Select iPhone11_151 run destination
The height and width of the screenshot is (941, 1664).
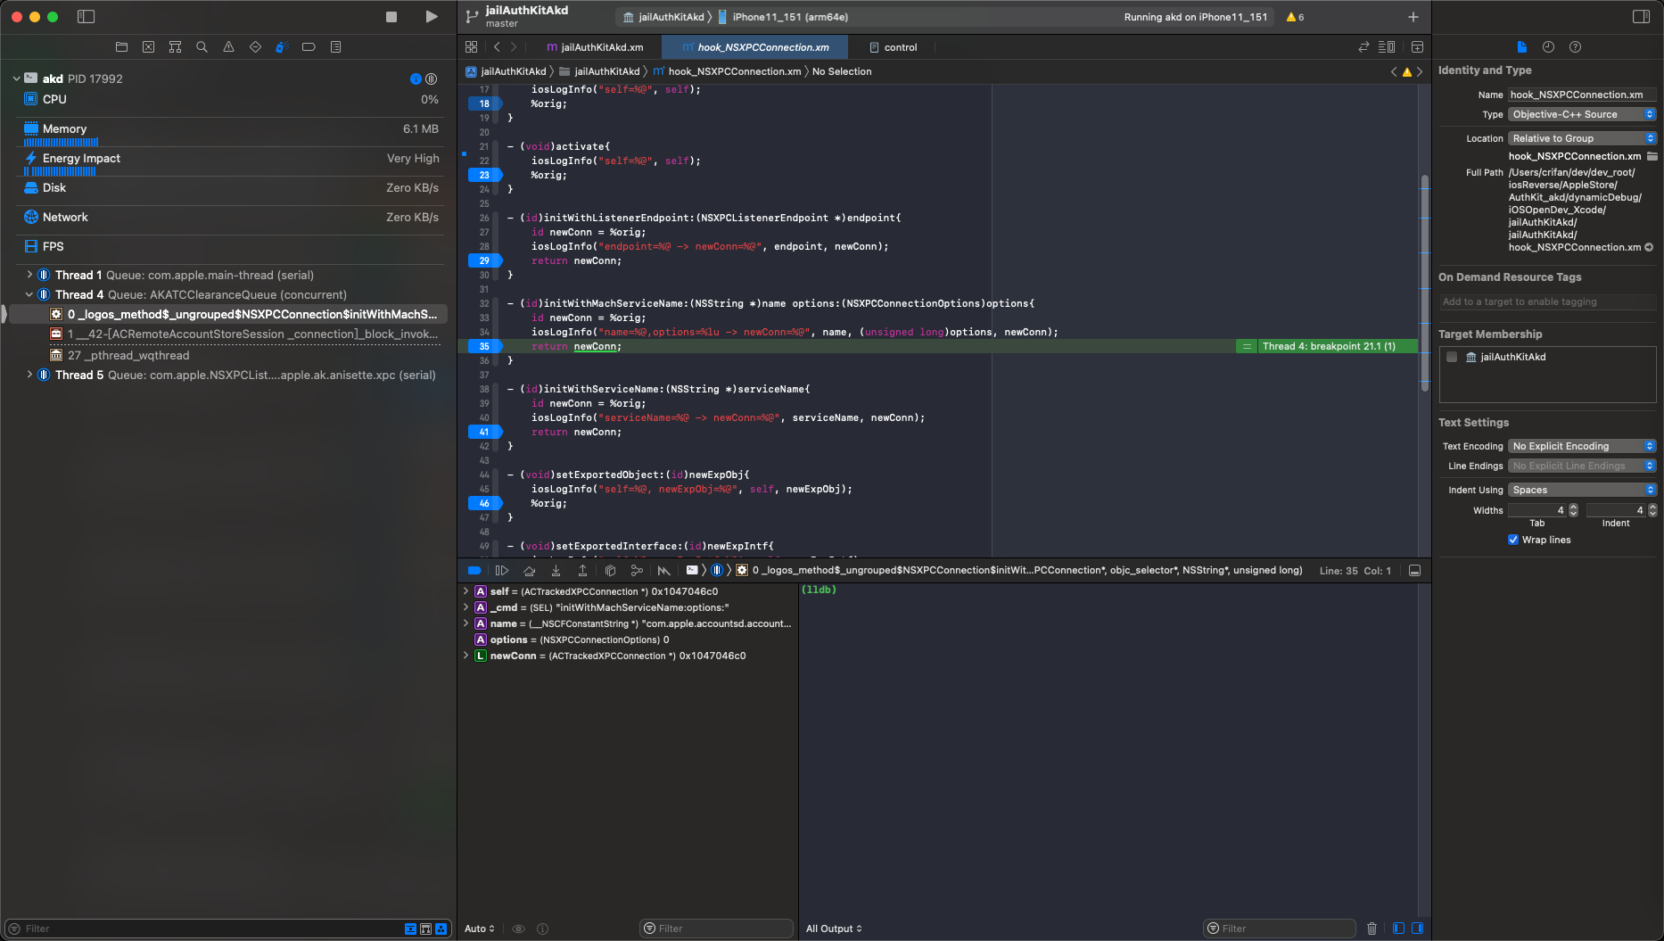pos(783,17)
